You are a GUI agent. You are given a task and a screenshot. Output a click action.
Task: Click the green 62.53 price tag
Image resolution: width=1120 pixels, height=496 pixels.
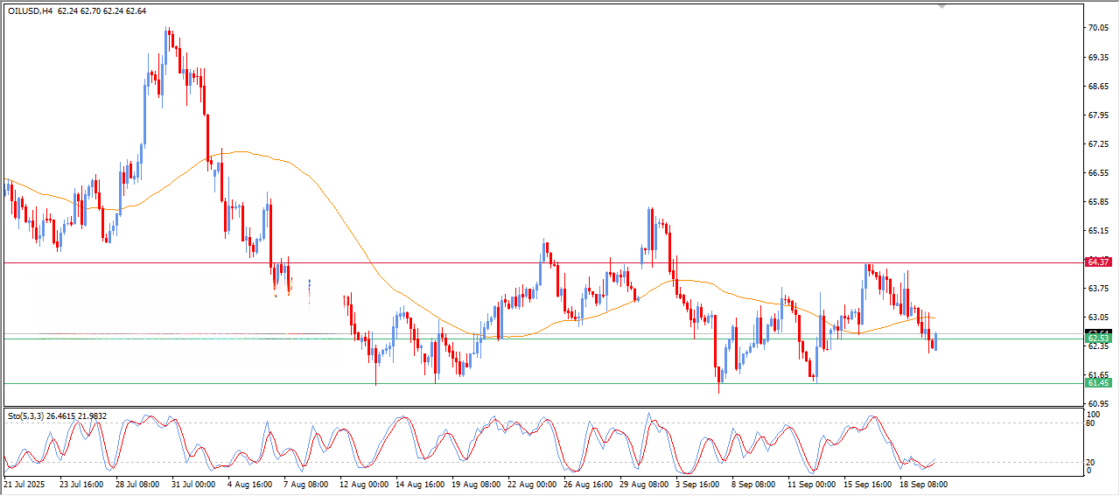pyautogui.click(x=1097, y=339)
